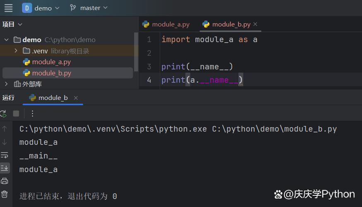362x207 pixels.
Task: Open the demo project dropdown
Action: pyautogui.click(x=41, y=8)
